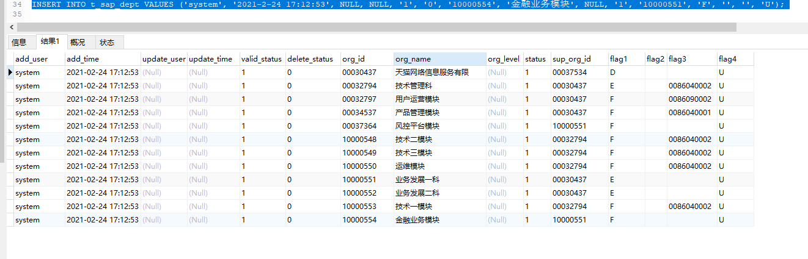Click the horizontal scrollbar thumb of SQL editor
Screen dimensions: 808x259
(x=376, y=27)
